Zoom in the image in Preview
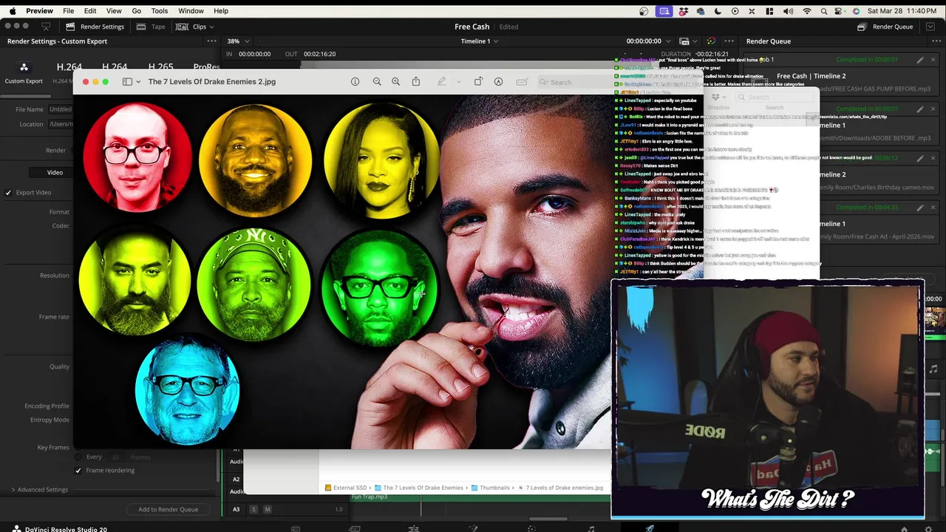 tap(395, 82)
